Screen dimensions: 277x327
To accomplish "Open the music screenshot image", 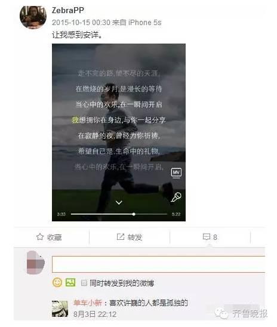I will click(x=119, y=132).
